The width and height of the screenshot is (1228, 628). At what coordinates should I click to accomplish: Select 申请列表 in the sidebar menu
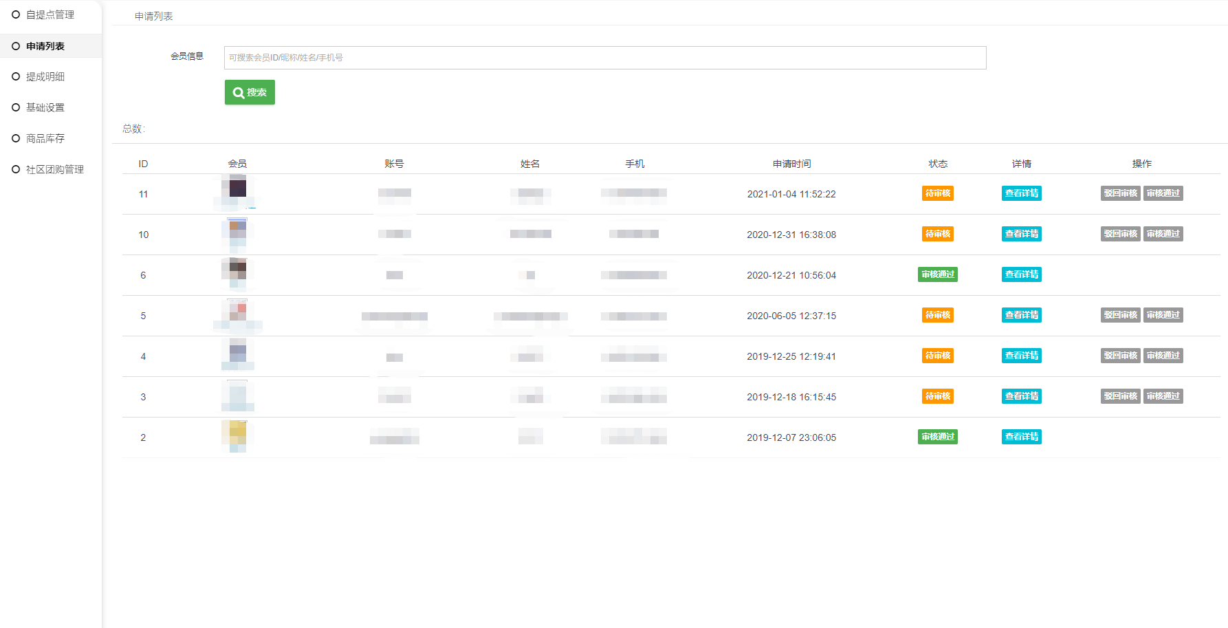[45, 46]
